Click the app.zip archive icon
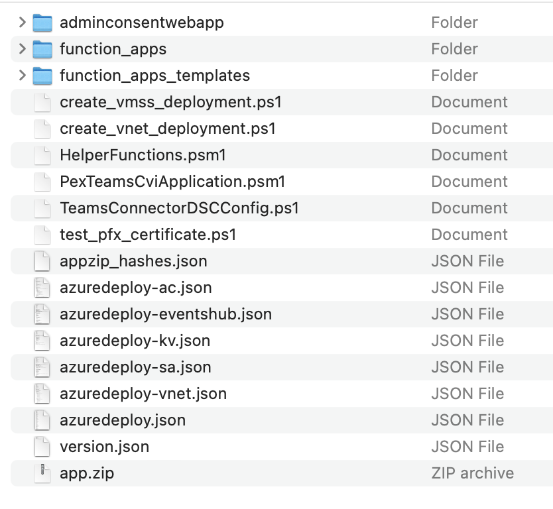Viewport: 553px width, 509px height. pyautogui.click(x=42, y=473)
